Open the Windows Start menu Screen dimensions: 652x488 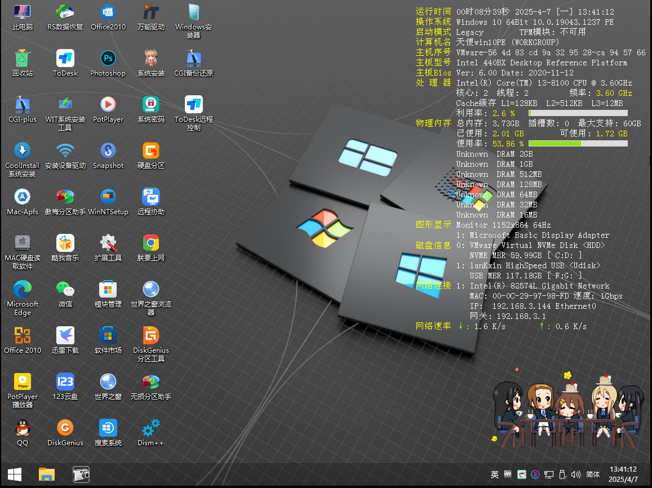pos(15,474)
